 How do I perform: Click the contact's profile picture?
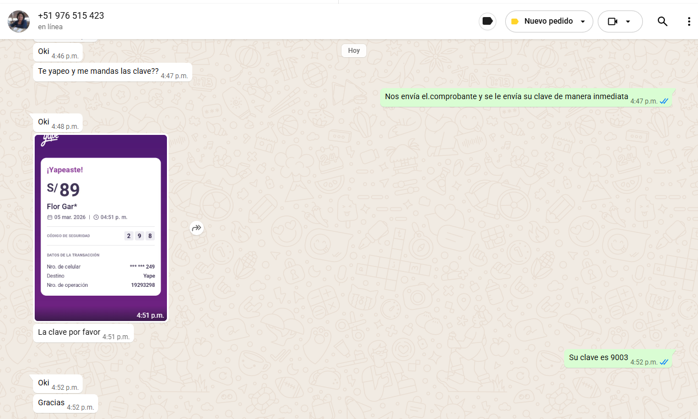point(19,21)
